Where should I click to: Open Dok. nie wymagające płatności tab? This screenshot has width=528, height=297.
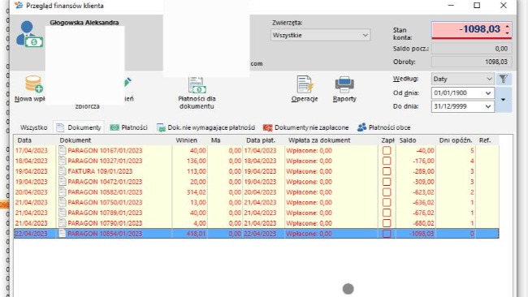(x=206, y=127)
